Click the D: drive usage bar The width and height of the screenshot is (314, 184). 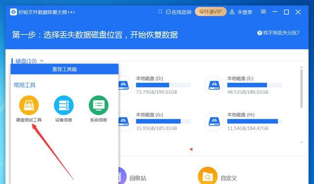pos(163,85)
